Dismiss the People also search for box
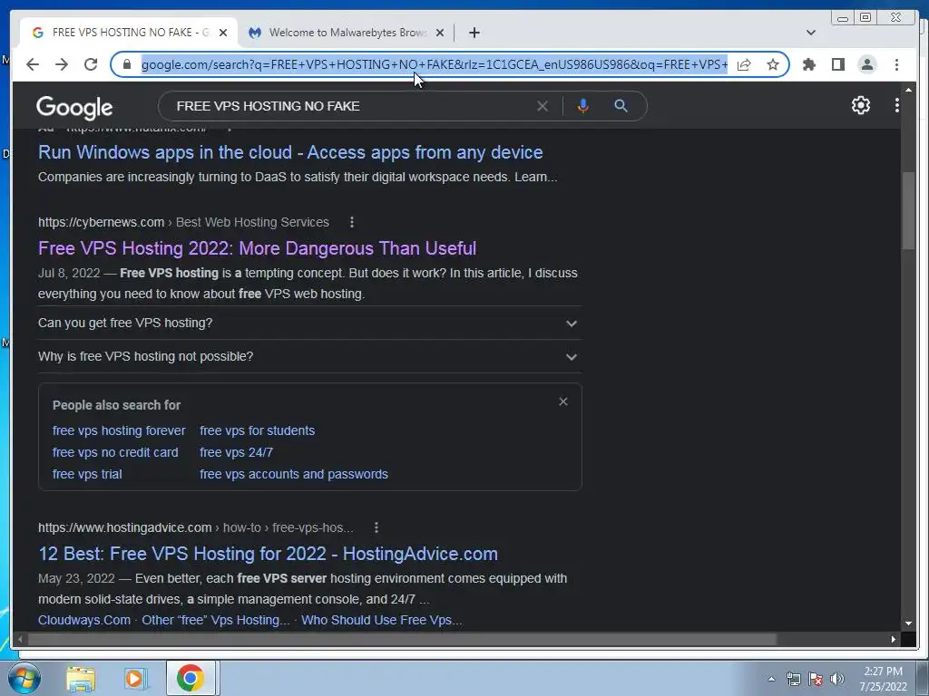This screenshot has width=929, height=696. click(562, 401)
